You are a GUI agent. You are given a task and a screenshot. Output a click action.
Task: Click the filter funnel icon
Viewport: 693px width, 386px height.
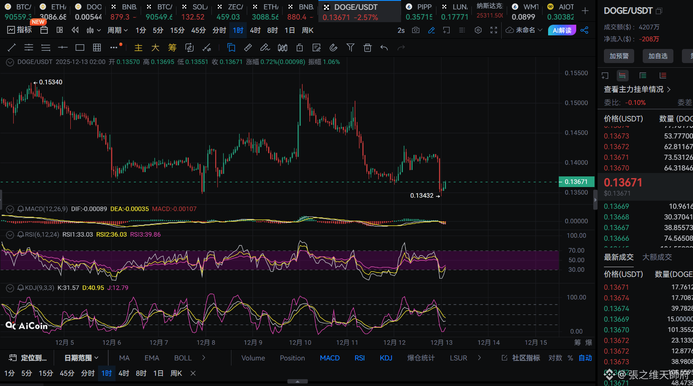tap(350, 48)
